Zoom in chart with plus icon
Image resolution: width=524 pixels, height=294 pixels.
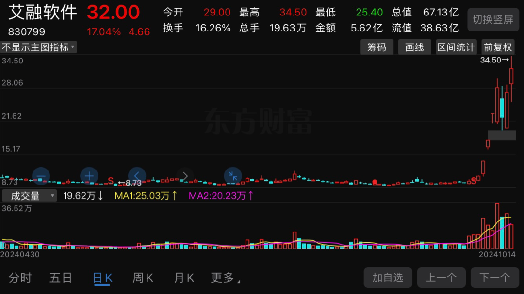pyautogui.click(x=89, y=176)
